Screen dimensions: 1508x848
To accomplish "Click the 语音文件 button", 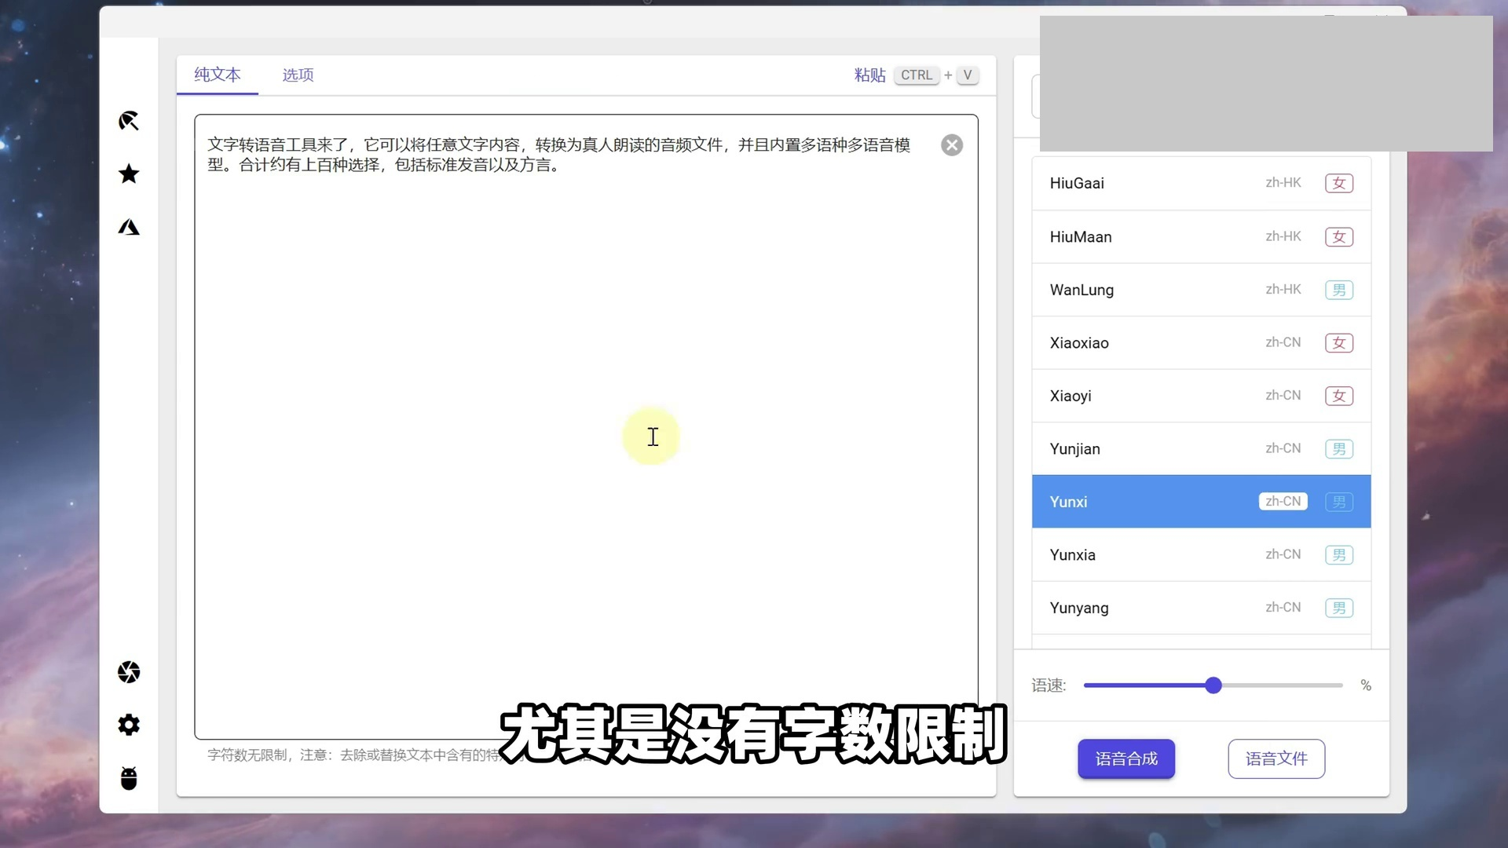I will tap(1276, 758).
